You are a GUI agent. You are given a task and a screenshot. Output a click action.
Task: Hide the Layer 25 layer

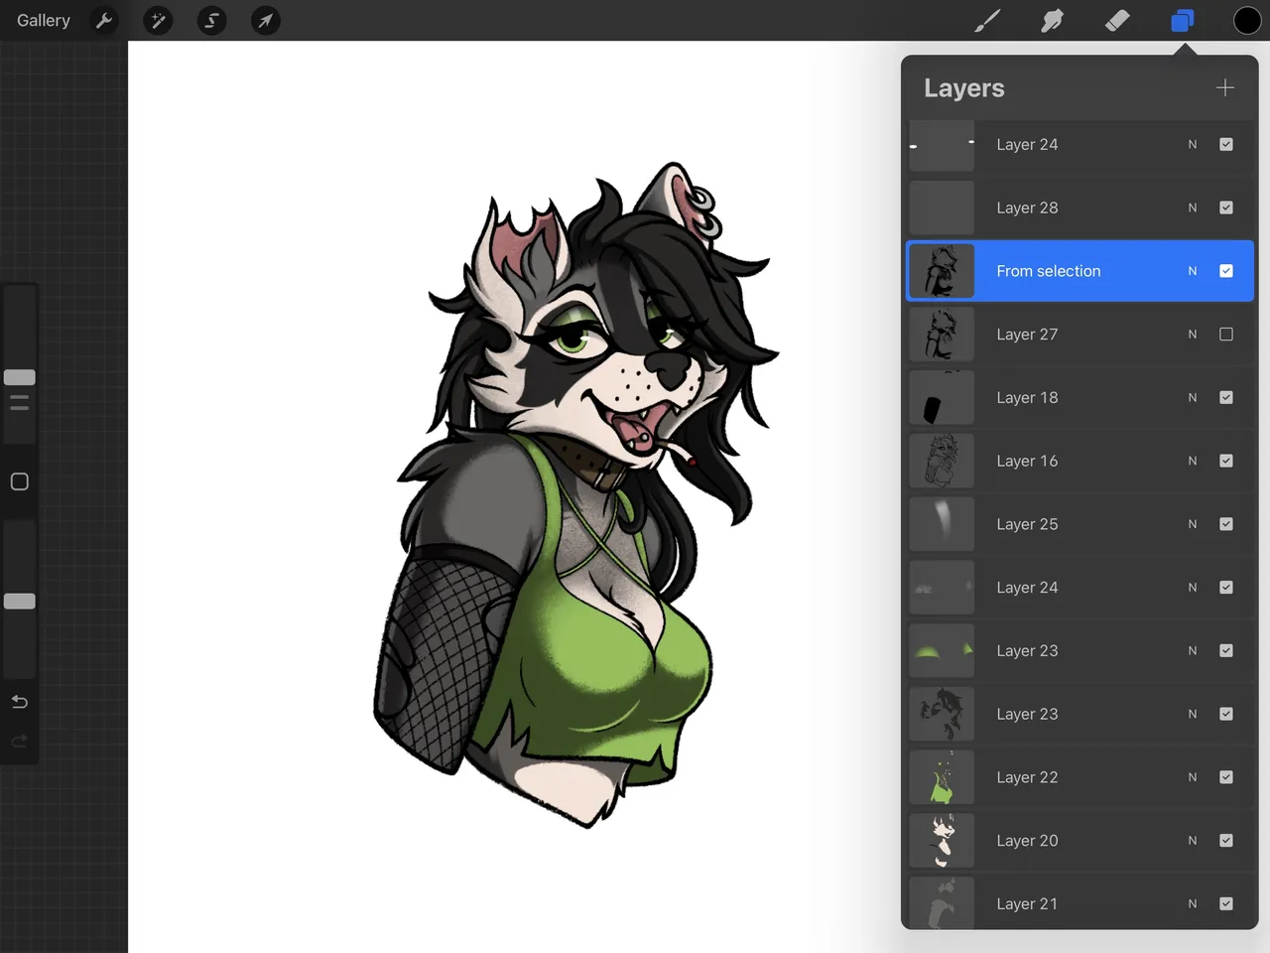point(1226,524)
